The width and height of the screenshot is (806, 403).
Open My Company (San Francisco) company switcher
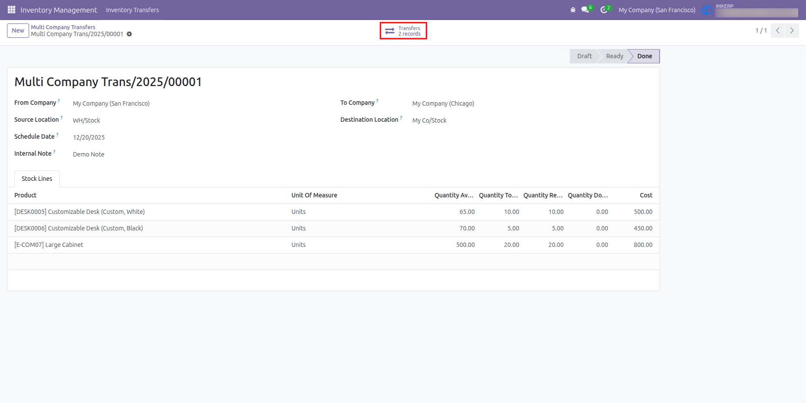point(657,10)
